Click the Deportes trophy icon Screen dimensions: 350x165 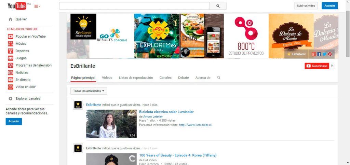coord(10,51)
